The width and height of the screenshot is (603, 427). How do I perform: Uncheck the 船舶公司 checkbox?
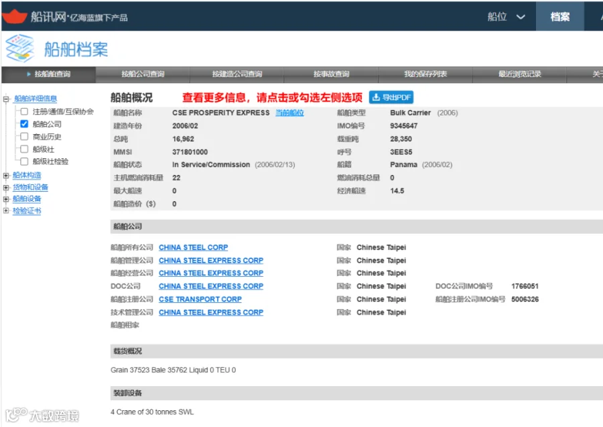24,124
